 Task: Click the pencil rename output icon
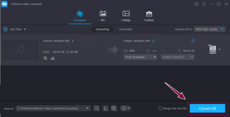click(154, 41)
